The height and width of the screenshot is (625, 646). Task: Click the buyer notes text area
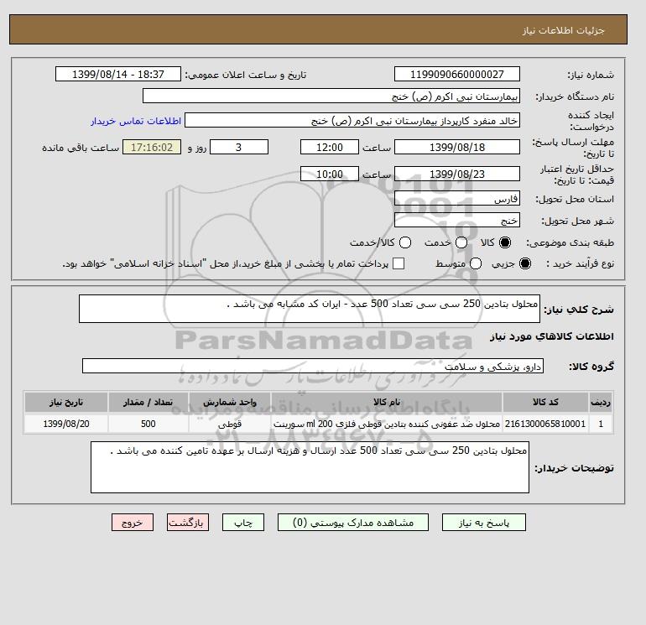[310, 467]
